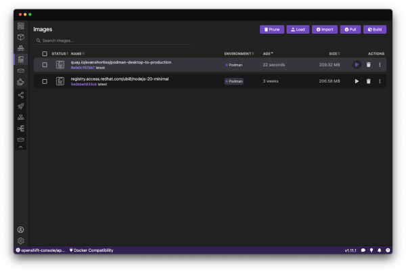Screen dimensions: 406x272
Task: Sort images by the Age column
Action: (268, 53)
